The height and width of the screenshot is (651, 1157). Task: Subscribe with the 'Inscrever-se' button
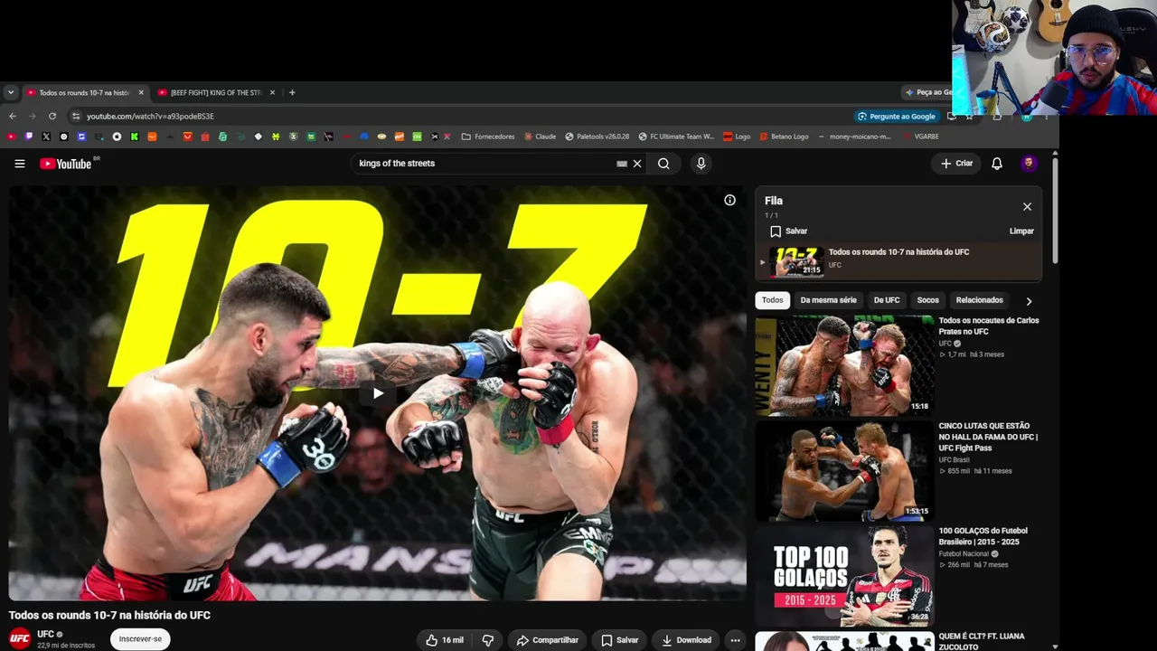[x=140, y=639]
